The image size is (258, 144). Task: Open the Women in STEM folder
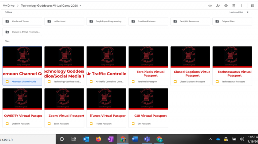[x=22, y=32]
